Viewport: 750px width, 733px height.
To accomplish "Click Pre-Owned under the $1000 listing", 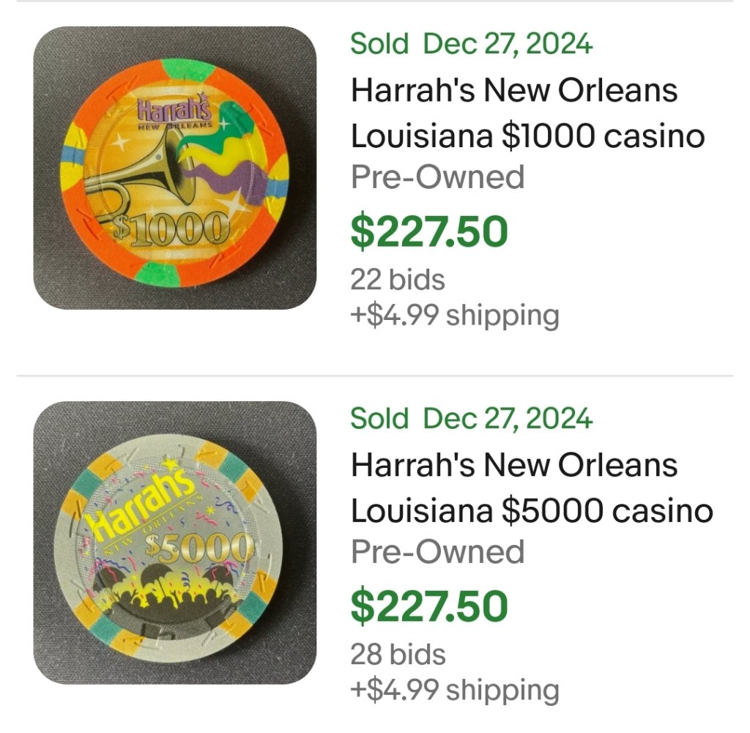I will (x=437, y=177).
